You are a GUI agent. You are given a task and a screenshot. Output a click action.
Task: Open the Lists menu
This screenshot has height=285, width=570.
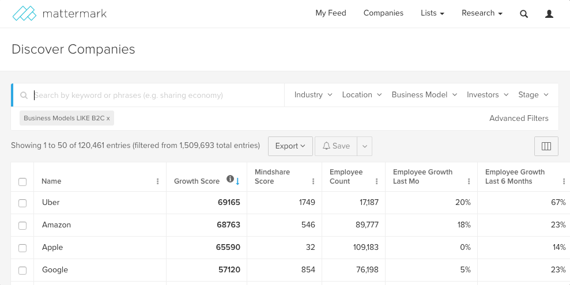(433, 13)
